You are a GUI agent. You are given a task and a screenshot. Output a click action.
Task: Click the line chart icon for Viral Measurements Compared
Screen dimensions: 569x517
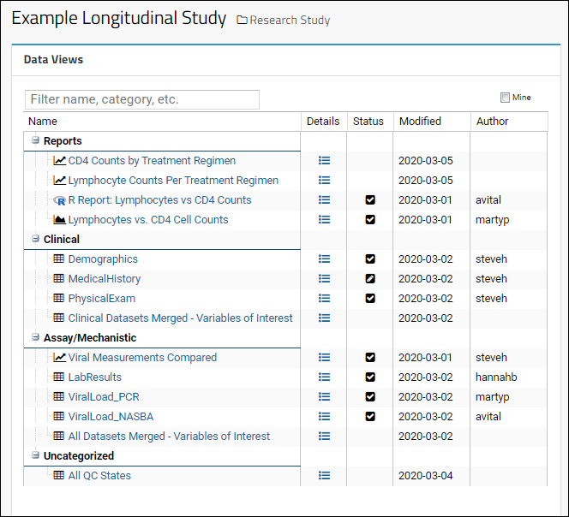click(x=59, y=357)
